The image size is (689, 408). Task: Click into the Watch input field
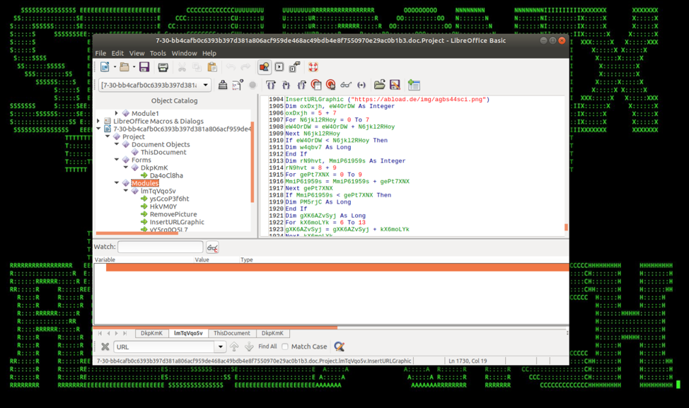click(160, 247)
